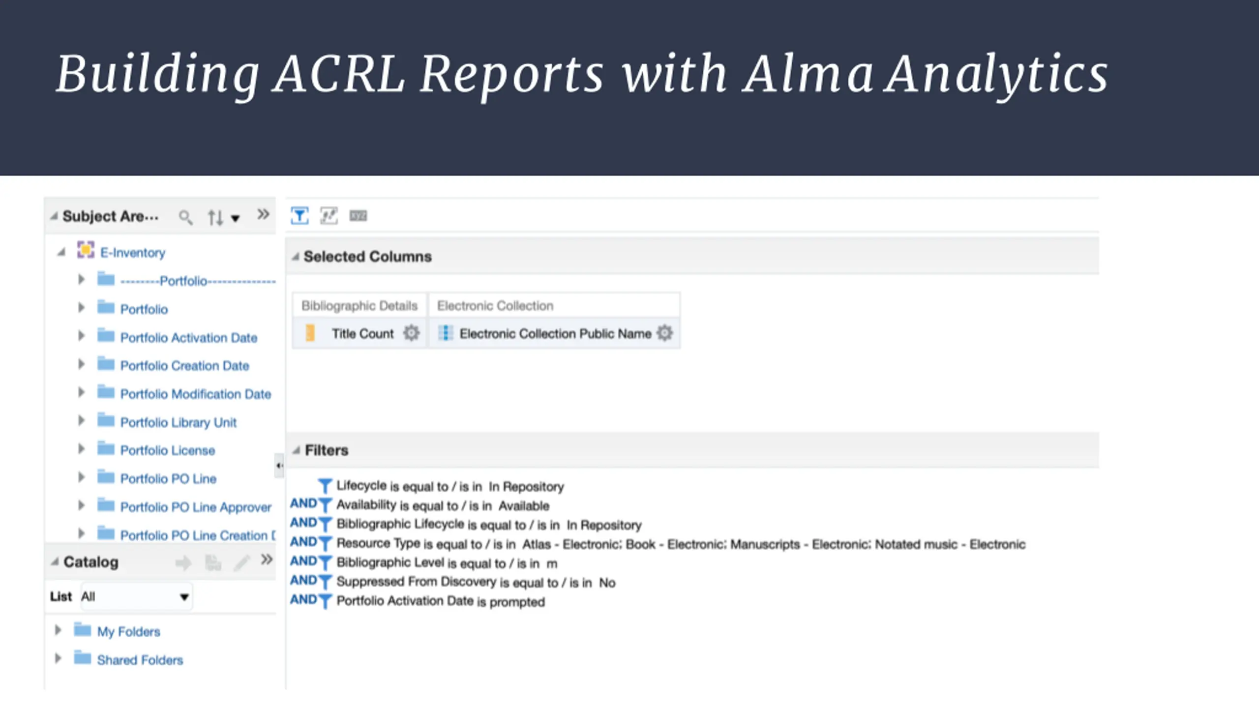The height and width of the screenshot is (708, 1259).
Task: Click the Portfolio Activation Date funnel icon
Action: 325,601
